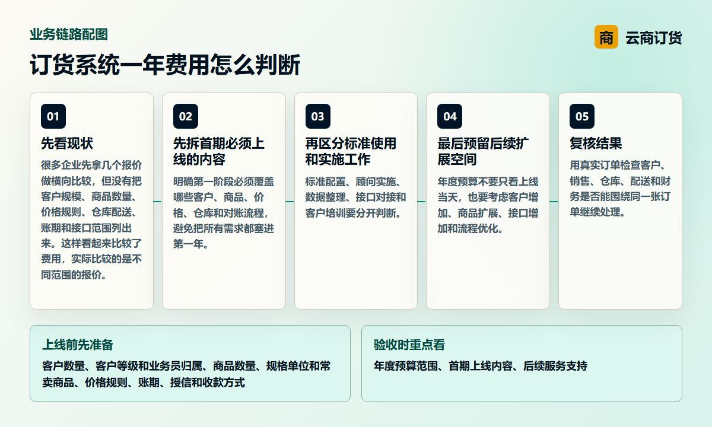Click paragraph starting 明确第一阶段必须覆盖
This screenshot has height=427, width=712.
tap(224, 213)
